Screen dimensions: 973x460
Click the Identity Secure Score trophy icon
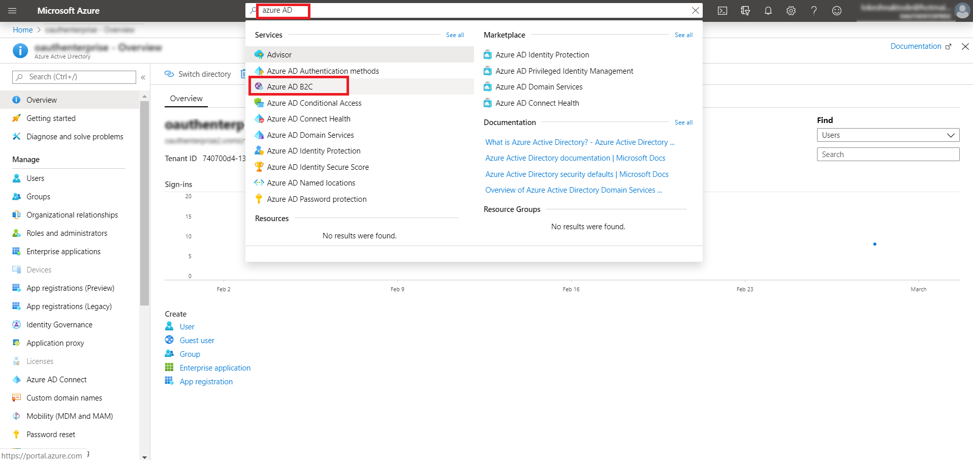click(x=259, y=167)
